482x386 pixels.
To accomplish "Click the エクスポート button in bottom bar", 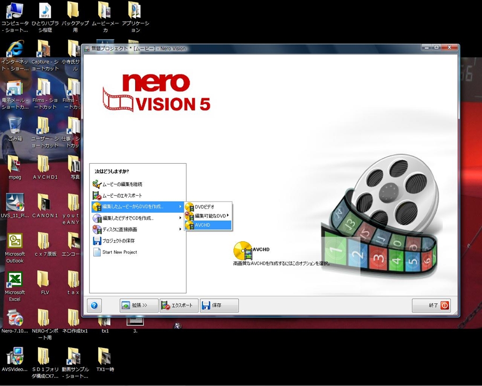I will click(179, 306).
